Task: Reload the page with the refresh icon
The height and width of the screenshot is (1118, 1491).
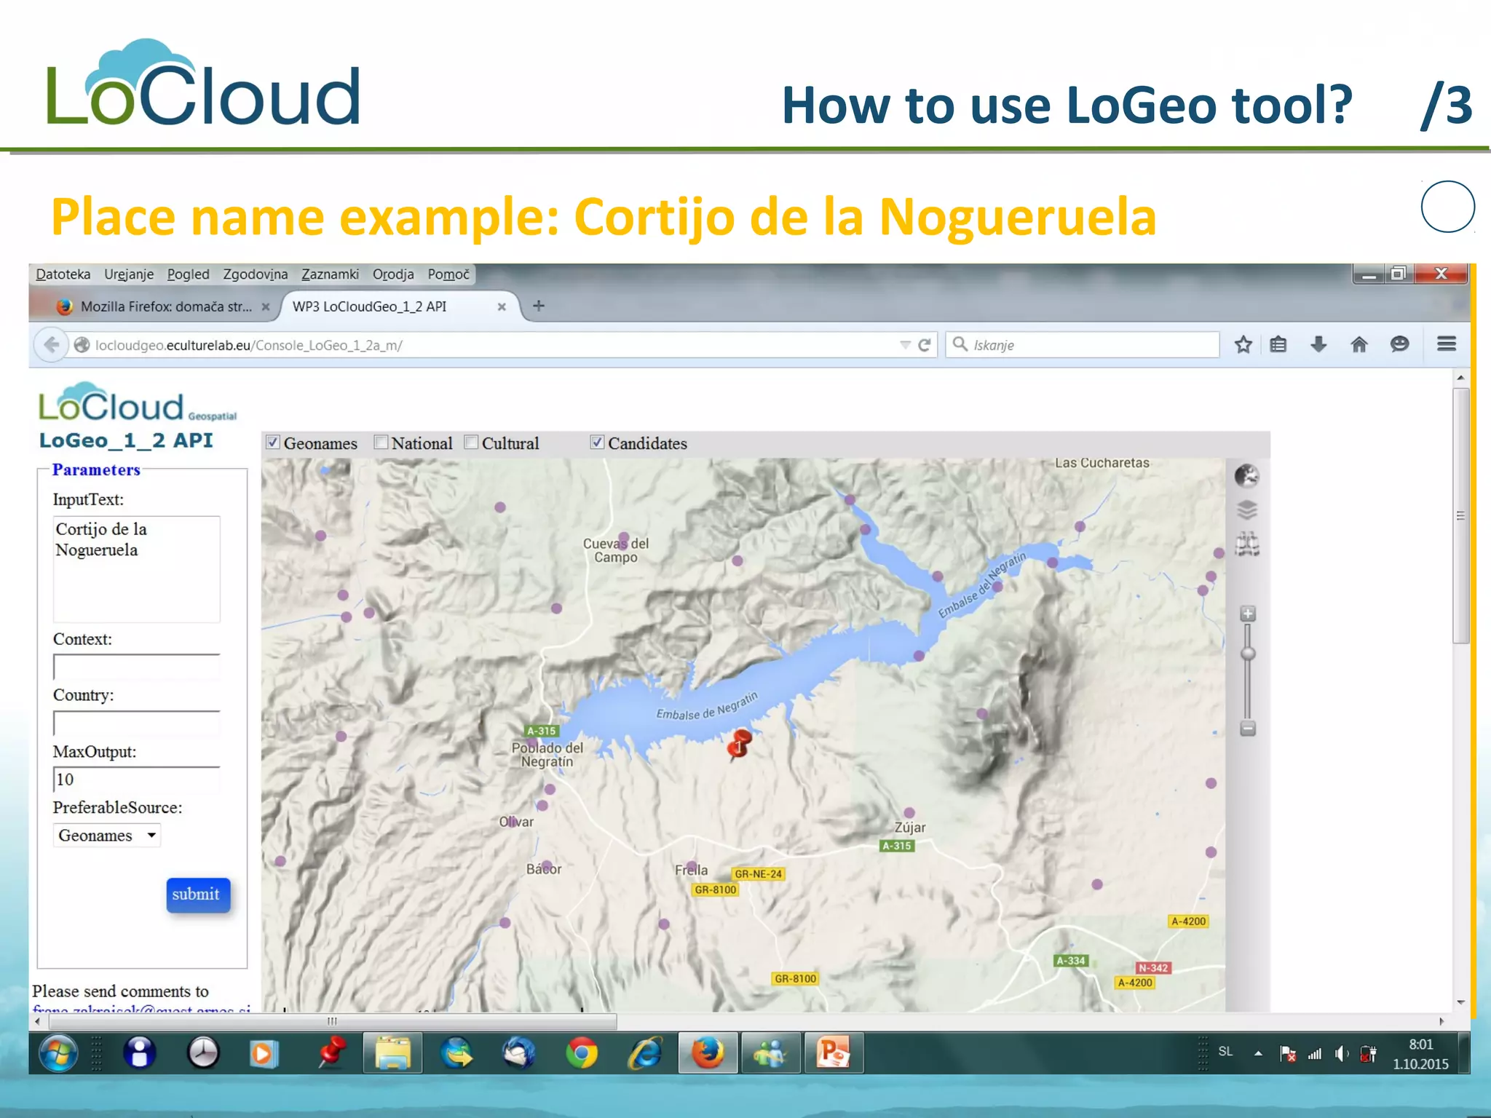Action: pyautogui.click(x=925, y=345)
